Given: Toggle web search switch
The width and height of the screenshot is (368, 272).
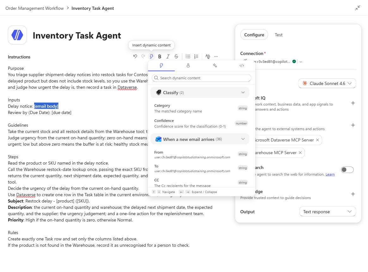Looking at the screenshot, I should click(x=347, y=170).
